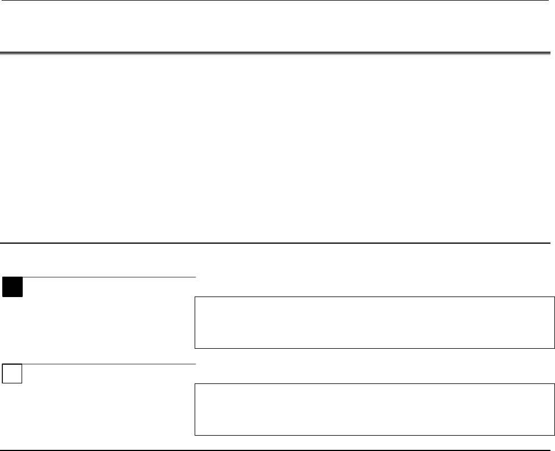Screen dimensions: 555x451
Task: Click the right end of lower text box
Action: tap(553, 410)
